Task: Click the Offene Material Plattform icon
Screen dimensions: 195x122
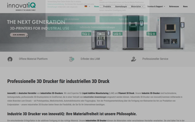Action: tap(10, 59)
